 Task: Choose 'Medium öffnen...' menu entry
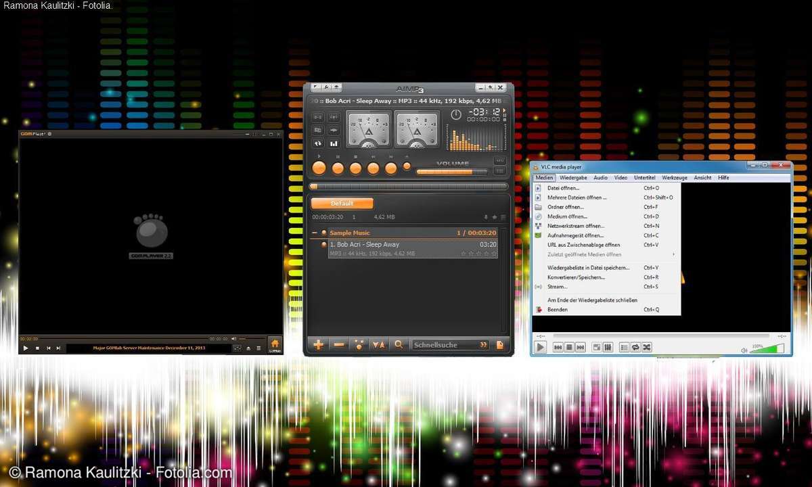point(606,216)
